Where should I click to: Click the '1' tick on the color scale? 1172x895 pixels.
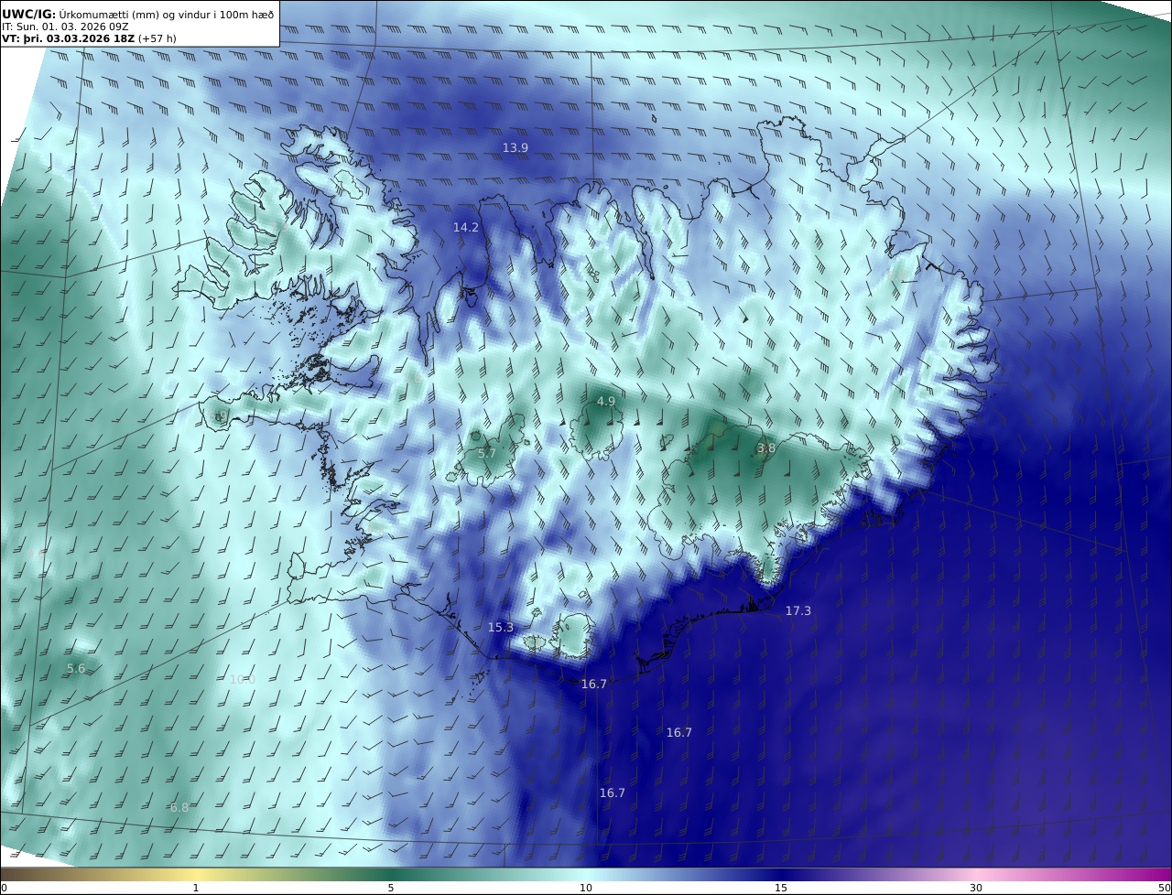tap(196, 888)
